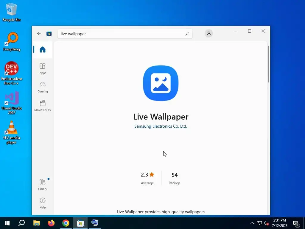Click the Store window vertical scrollbar

point(269,64)
